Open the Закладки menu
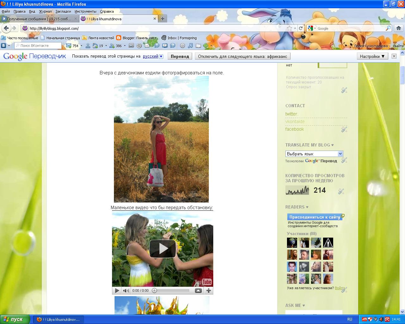Viewport: 405px width, 324px height. point(63,11)
